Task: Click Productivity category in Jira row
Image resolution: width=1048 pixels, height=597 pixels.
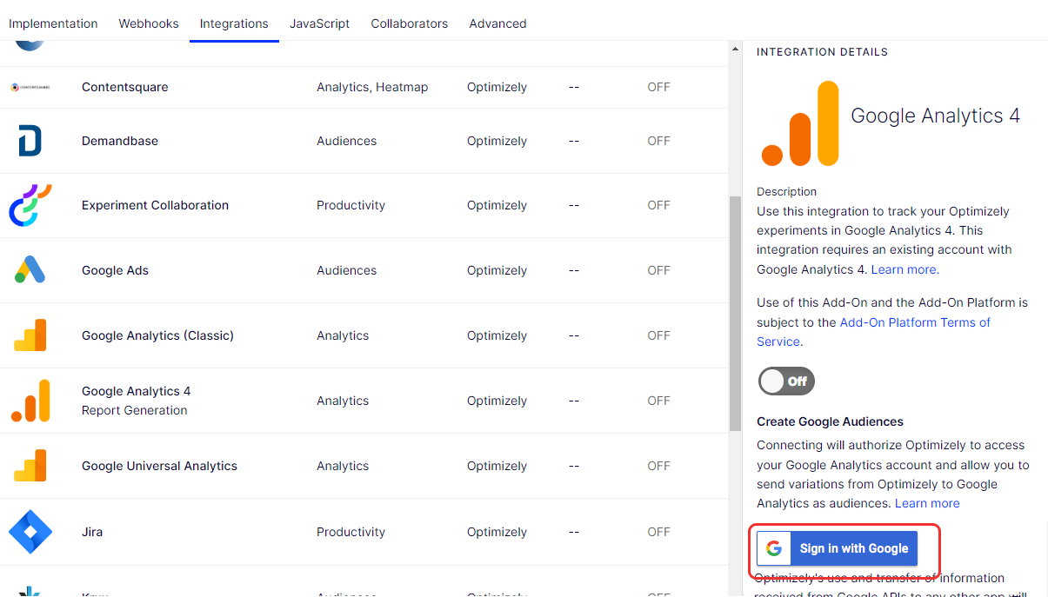Action: (x=350, y=532)
